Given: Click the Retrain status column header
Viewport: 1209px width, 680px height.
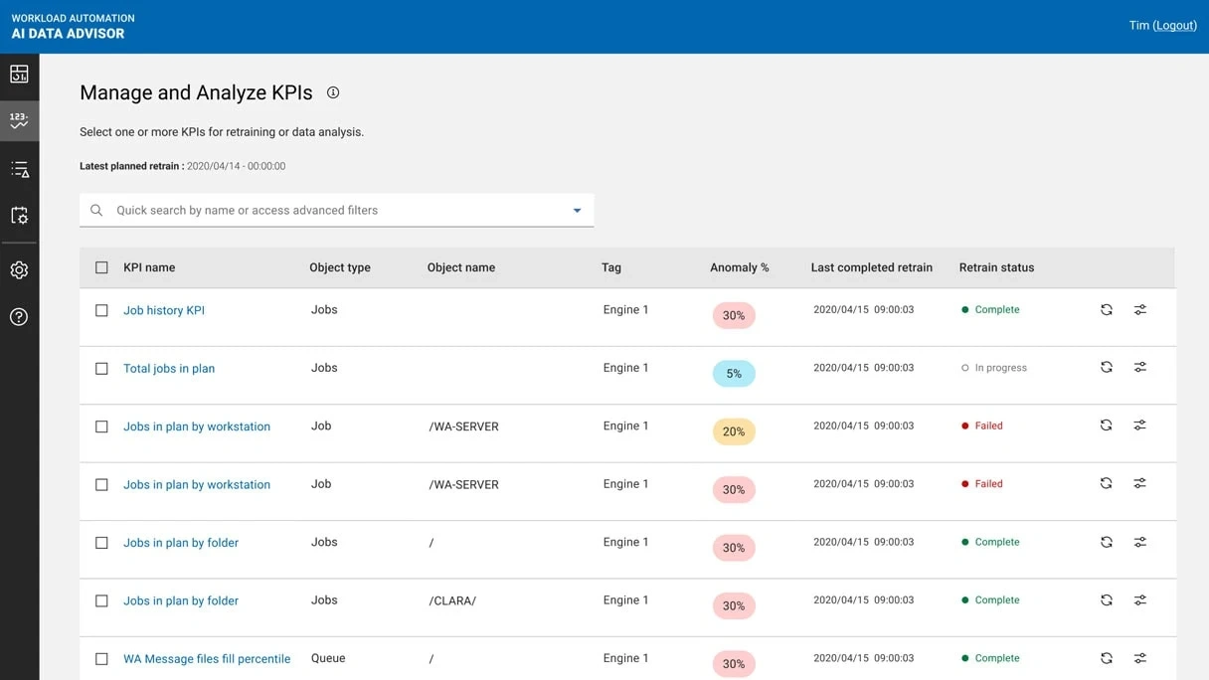Looking at the screenshot, I should coord(996,267).
